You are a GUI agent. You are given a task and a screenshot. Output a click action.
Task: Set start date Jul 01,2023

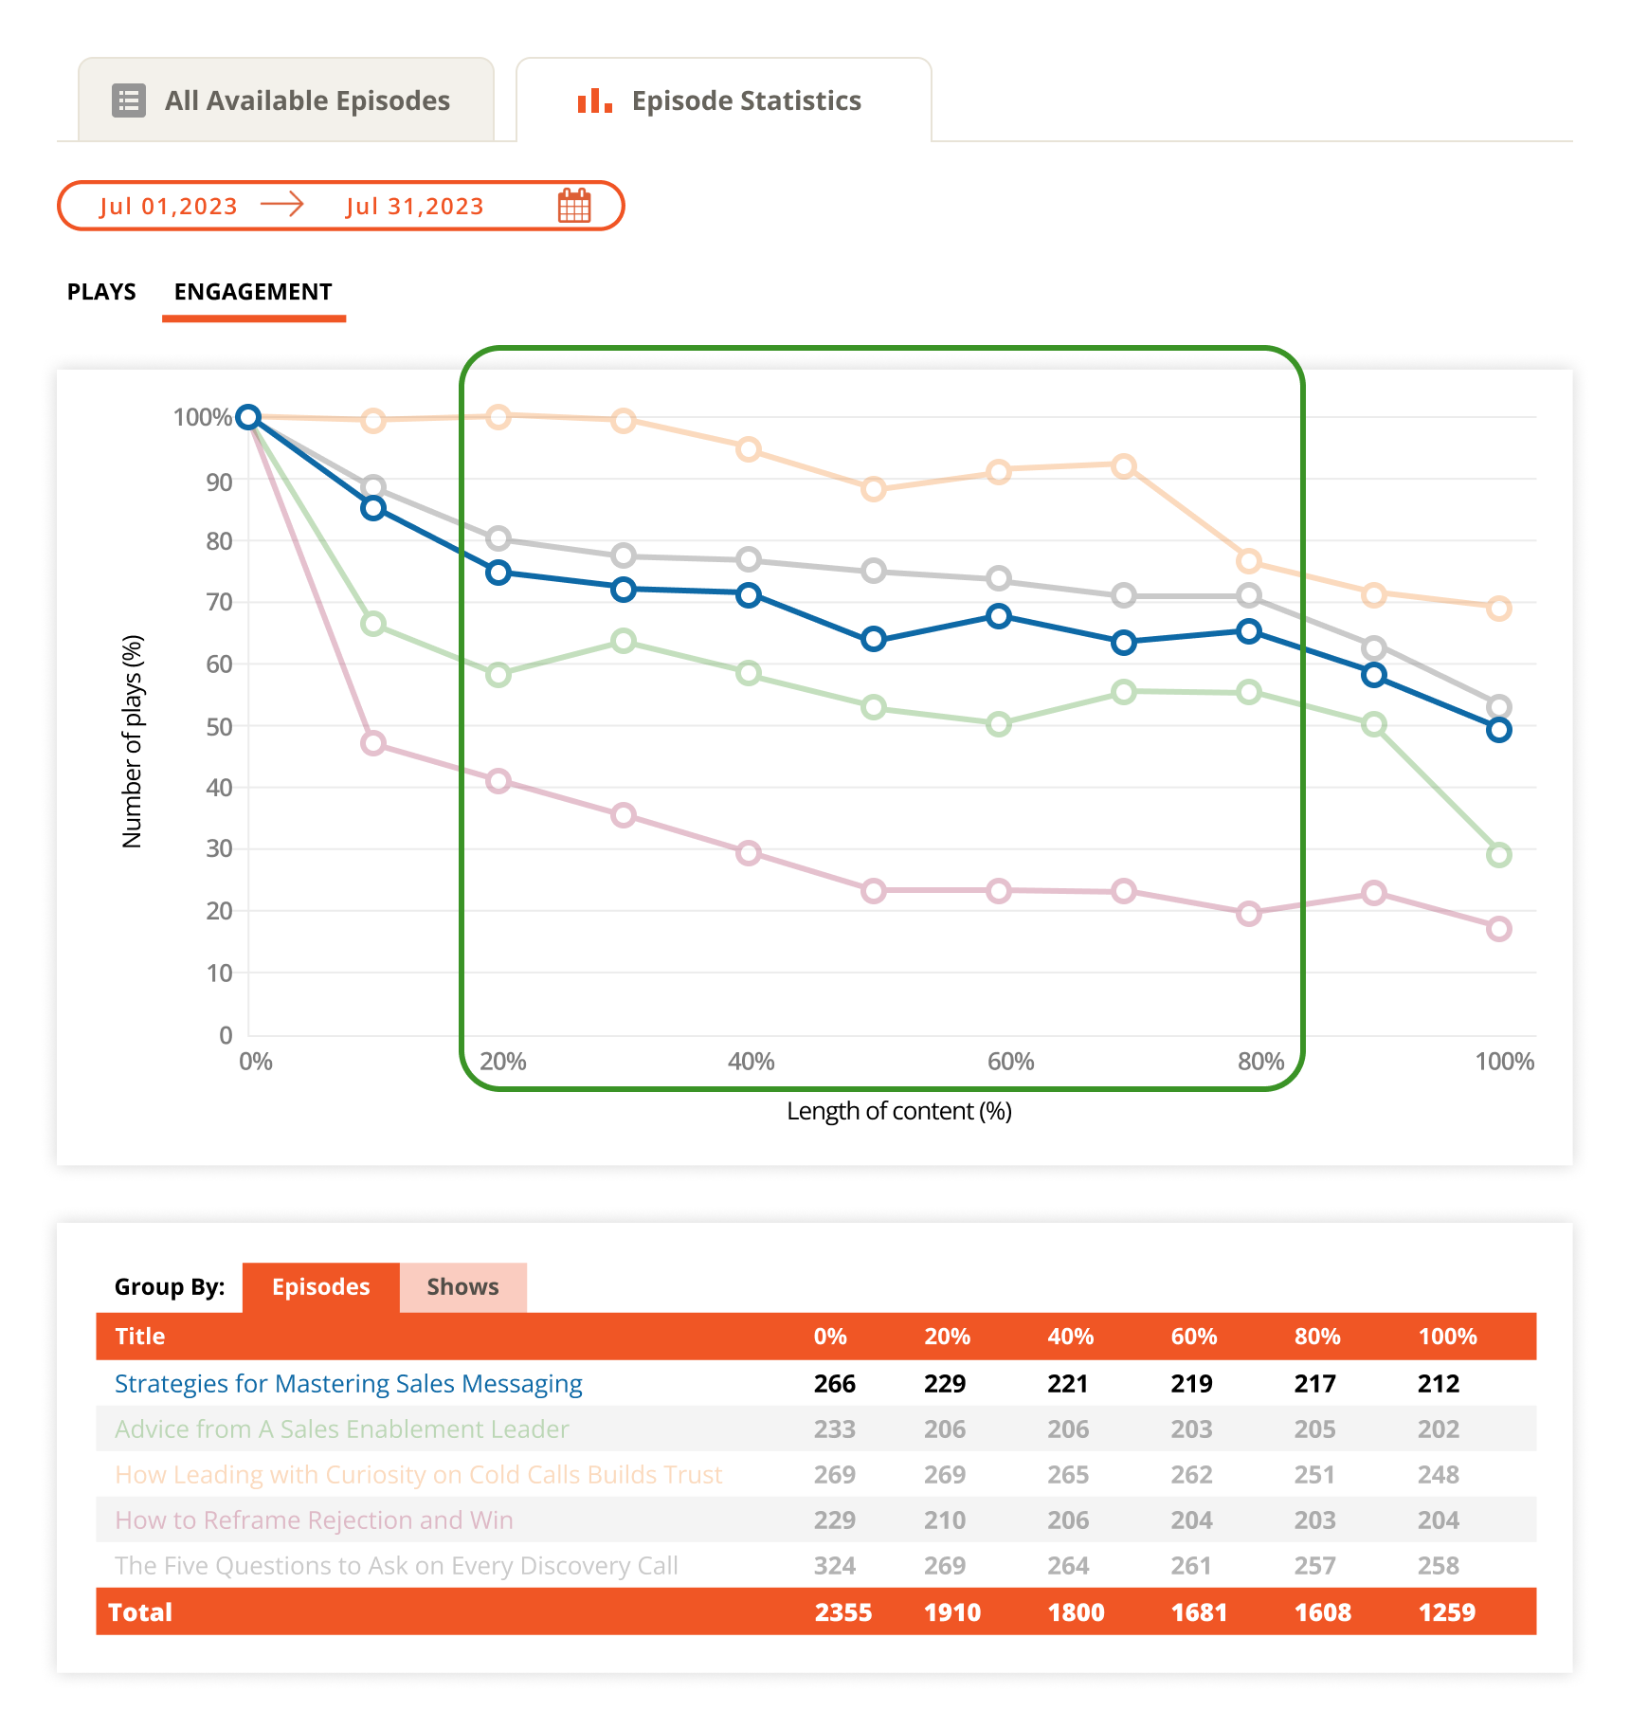[x=169, y=207]
